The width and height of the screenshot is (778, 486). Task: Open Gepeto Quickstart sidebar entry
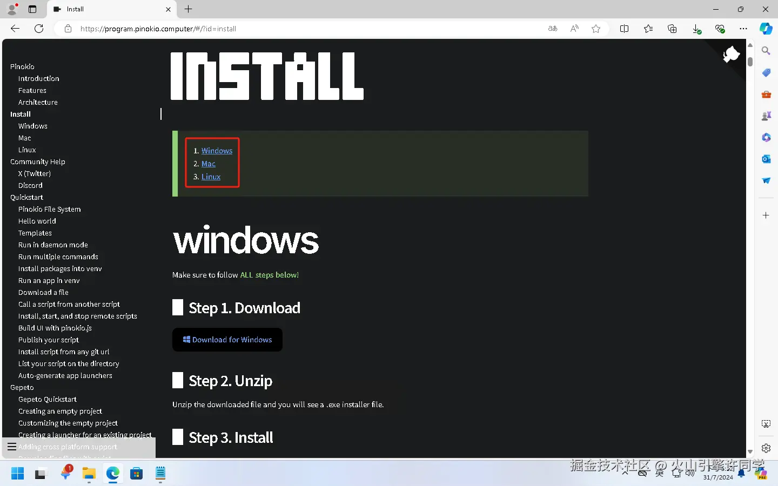[x=48, y=399]
